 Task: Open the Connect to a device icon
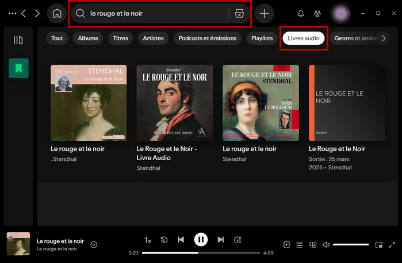[313, 245]
